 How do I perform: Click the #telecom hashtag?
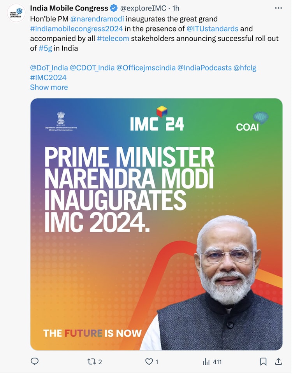click(x=113, y=39)
